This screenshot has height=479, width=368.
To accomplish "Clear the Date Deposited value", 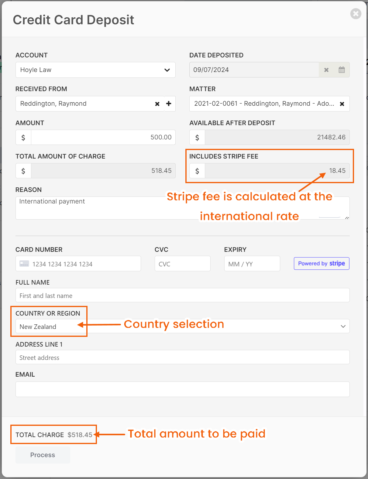I will pos(326,70).
